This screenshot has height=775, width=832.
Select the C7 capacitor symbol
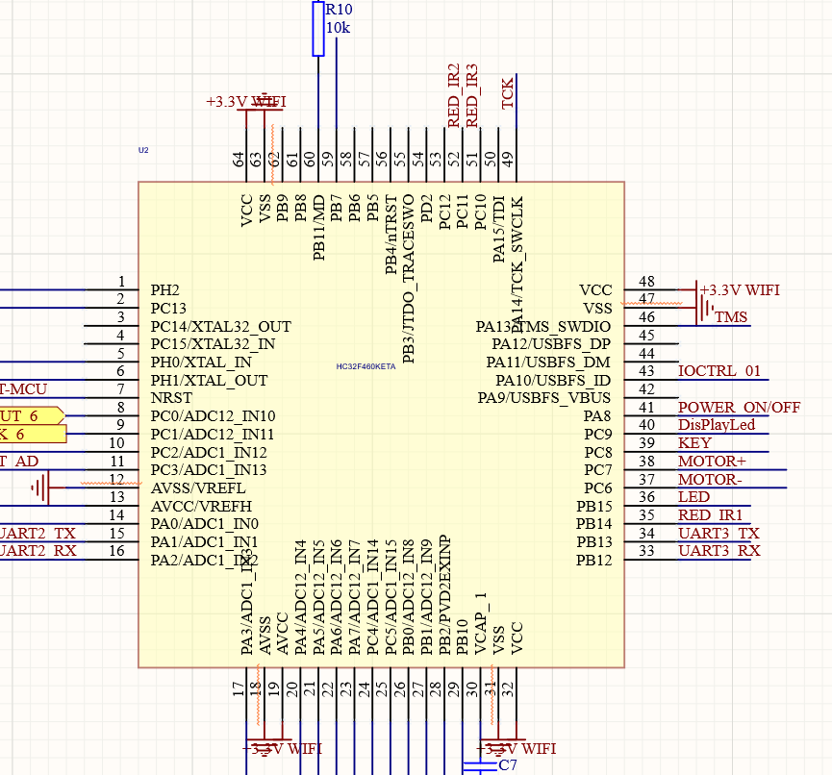point(481,766)
